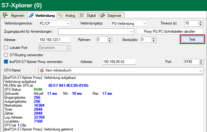
Task: Click the RUN status text
Action: pyautogui.click(x=38, y=90)
